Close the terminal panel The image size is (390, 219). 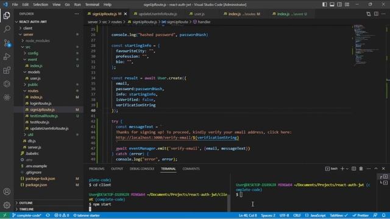[x=383, y=169]
